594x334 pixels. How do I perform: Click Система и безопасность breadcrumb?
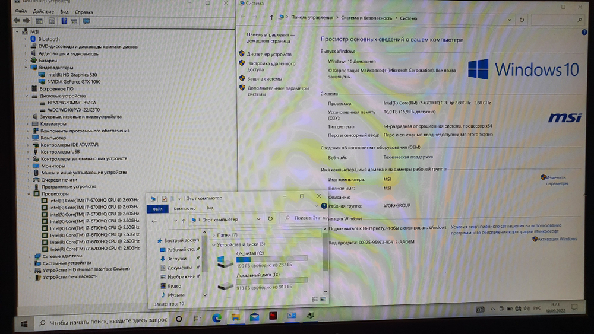tap(366, 18)
